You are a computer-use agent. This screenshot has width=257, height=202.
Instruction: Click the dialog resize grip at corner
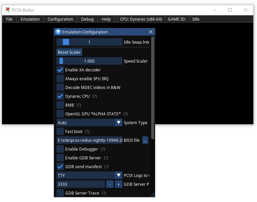click(x=153, y=195)
